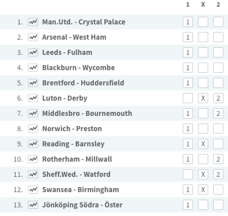This screenshot has height=216, width=228.
Task: Uncheck the X box for Reading - Barnsley
Action: [203, 144]
